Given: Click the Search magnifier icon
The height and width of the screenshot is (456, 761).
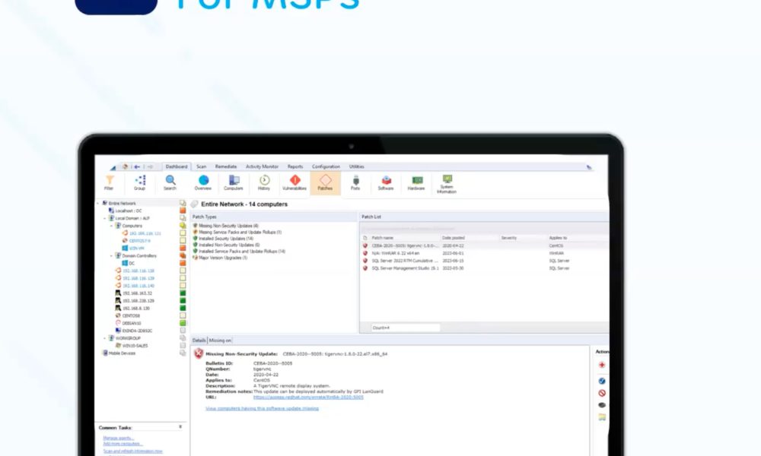Looking at the screenshot, I should [x=170, y=182].
